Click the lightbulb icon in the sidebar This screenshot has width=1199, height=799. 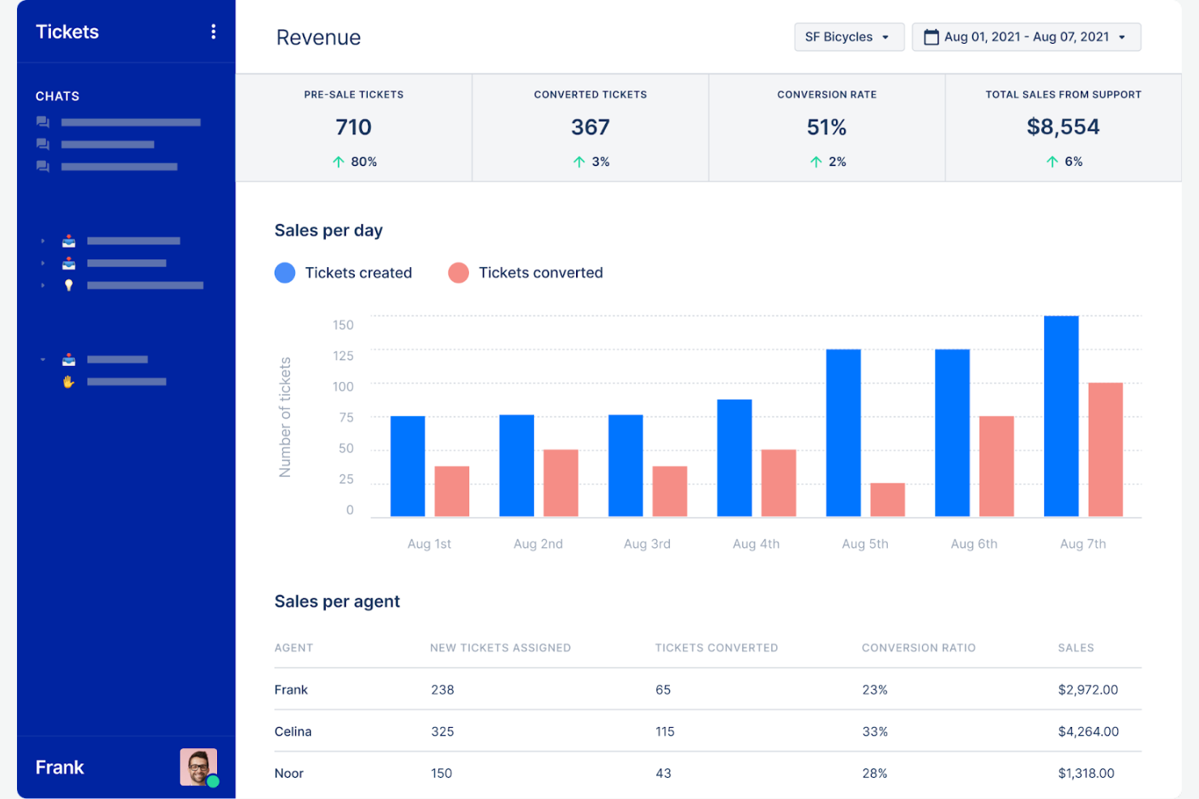[69, 285]
